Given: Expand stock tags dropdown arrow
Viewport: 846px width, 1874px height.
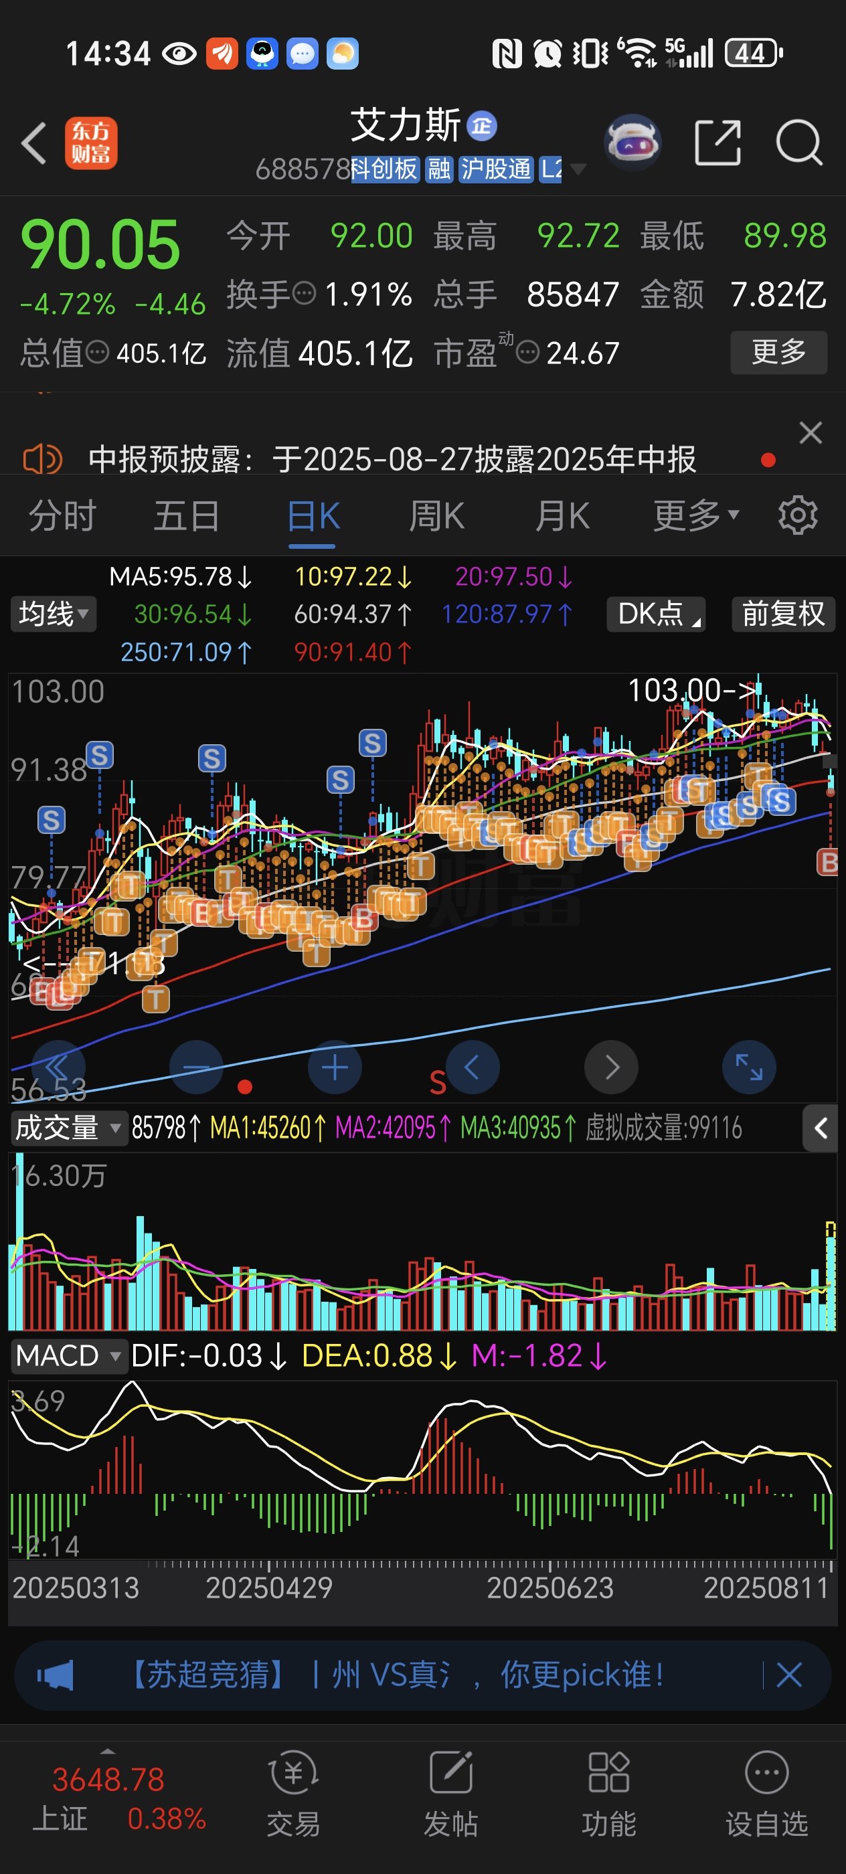Looking at the screenshot, I should [578, 169].
